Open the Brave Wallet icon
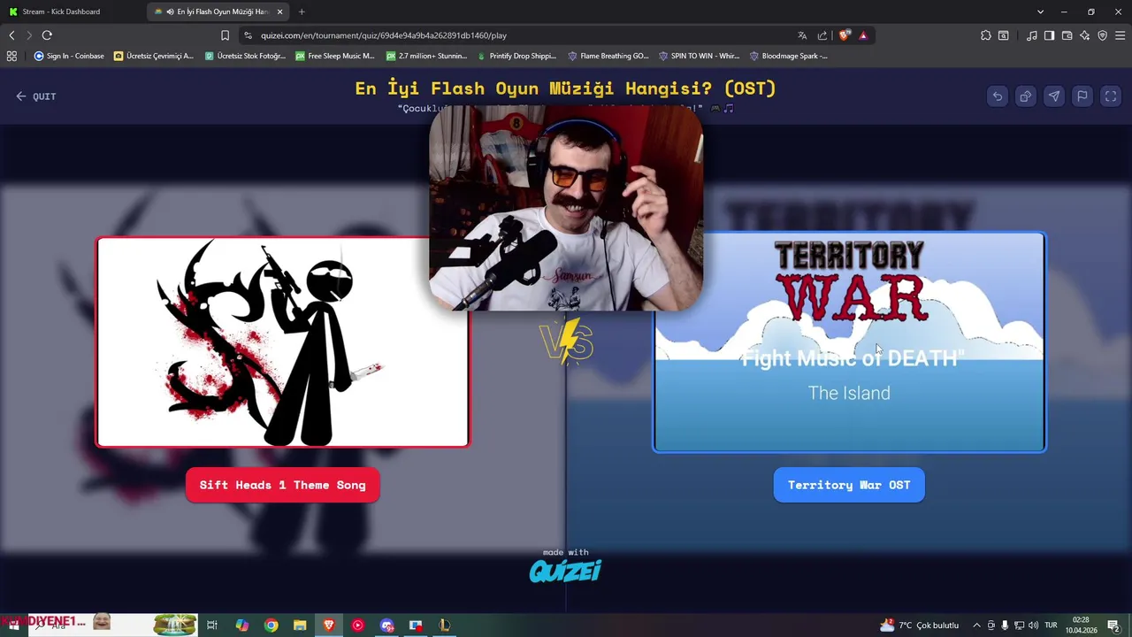This screenshot has height=637, width=1132. [x=1067, y=35]
